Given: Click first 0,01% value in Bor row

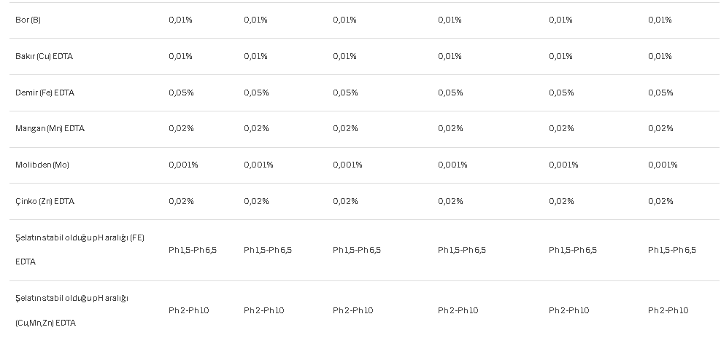Looking at the screenshot, I should click(180, 20).
